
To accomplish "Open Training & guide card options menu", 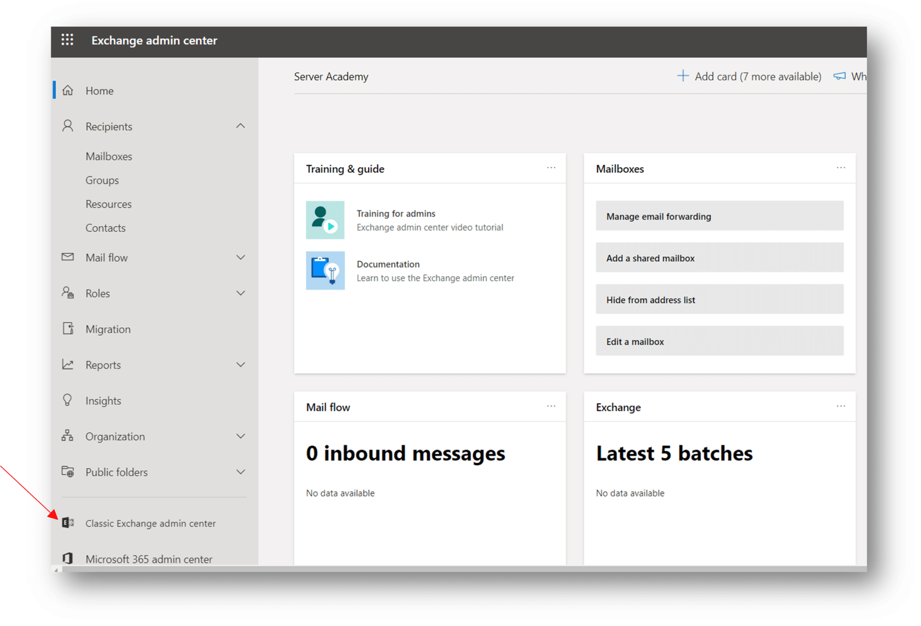I will [551, 168].
